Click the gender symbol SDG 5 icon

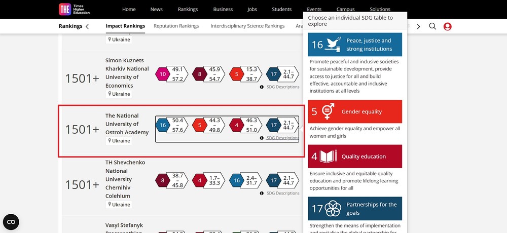click(x=328, y=111)
